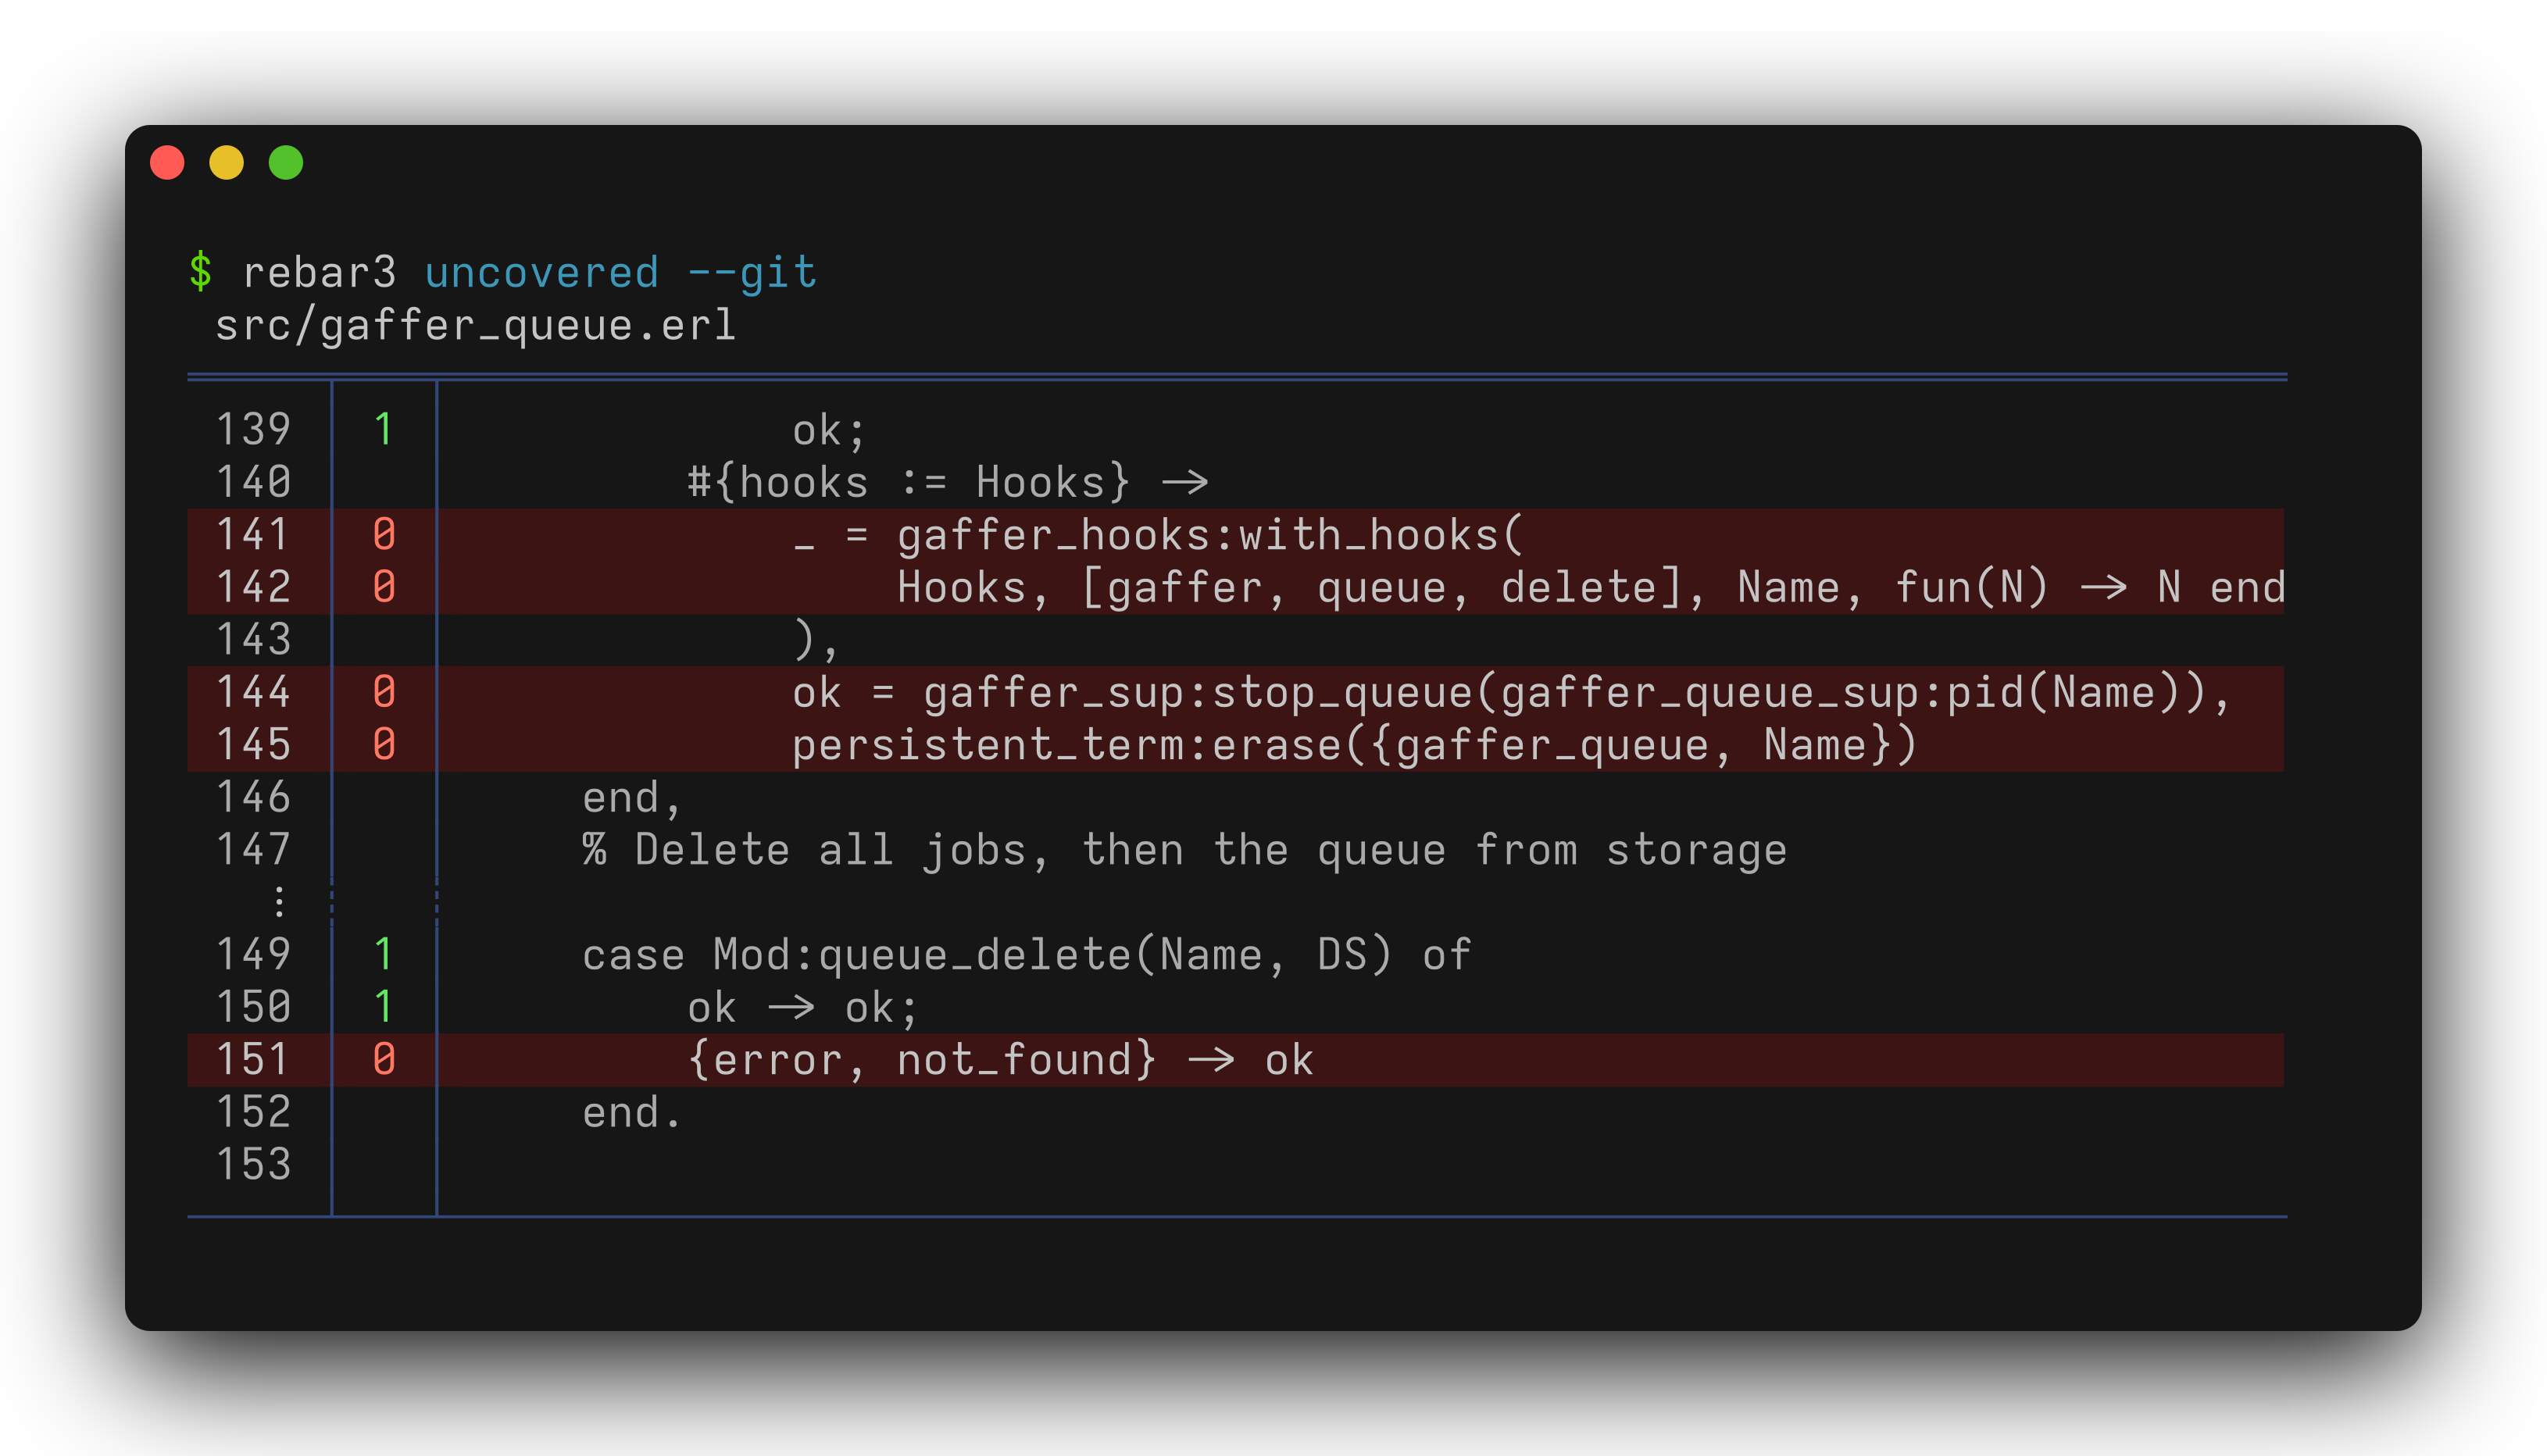This screenshot has height=1456, width=2547.
Task: Click the "uncovered" command word
Action: pos(541,272)
